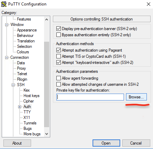Focus the private key file text field

(x=90, y=97)
